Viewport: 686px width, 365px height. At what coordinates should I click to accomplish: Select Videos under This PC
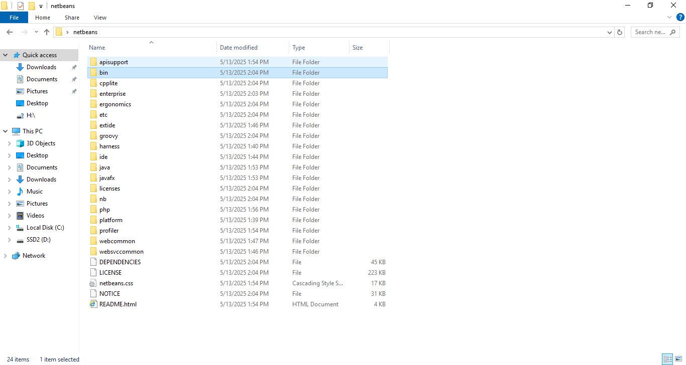tap(35, 216)
